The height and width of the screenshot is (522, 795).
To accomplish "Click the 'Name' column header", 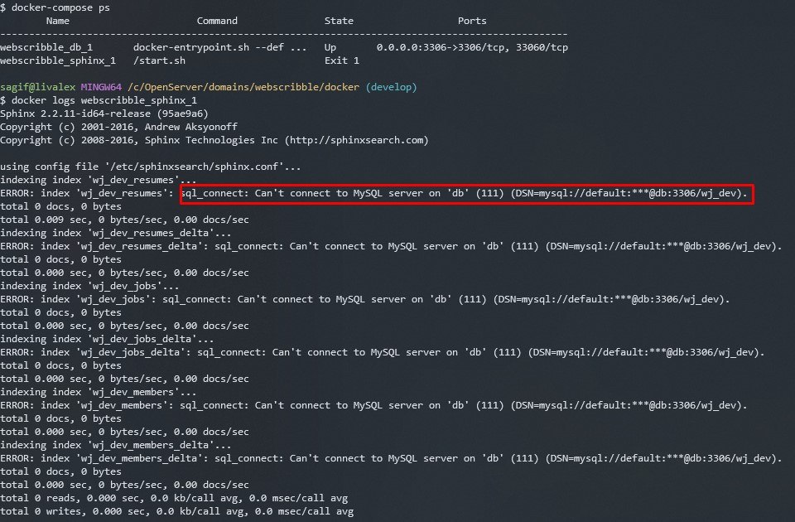I will click(58, 21).
